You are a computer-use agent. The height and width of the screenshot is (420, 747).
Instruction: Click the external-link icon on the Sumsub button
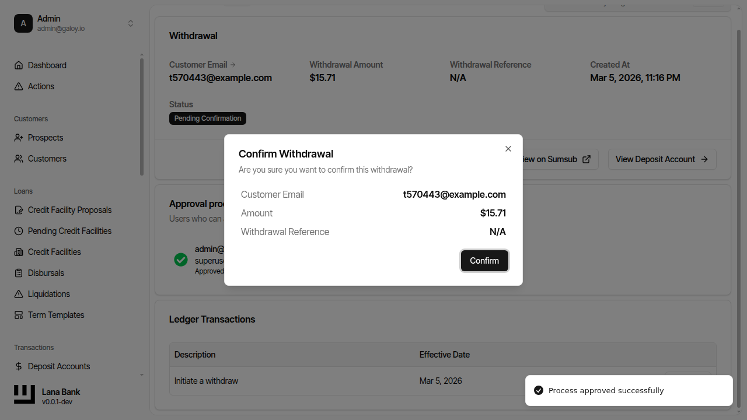point(586,159)
